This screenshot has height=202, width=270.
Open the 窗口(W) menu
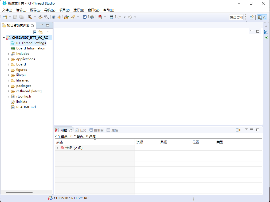click(93, 10)
